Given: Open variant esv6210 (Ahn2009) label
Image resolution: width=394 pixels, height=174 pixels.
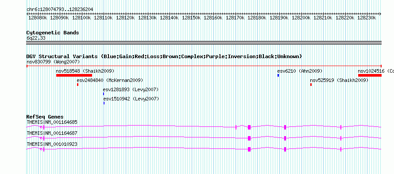Looking at the screenshot, I should (300, 71).
